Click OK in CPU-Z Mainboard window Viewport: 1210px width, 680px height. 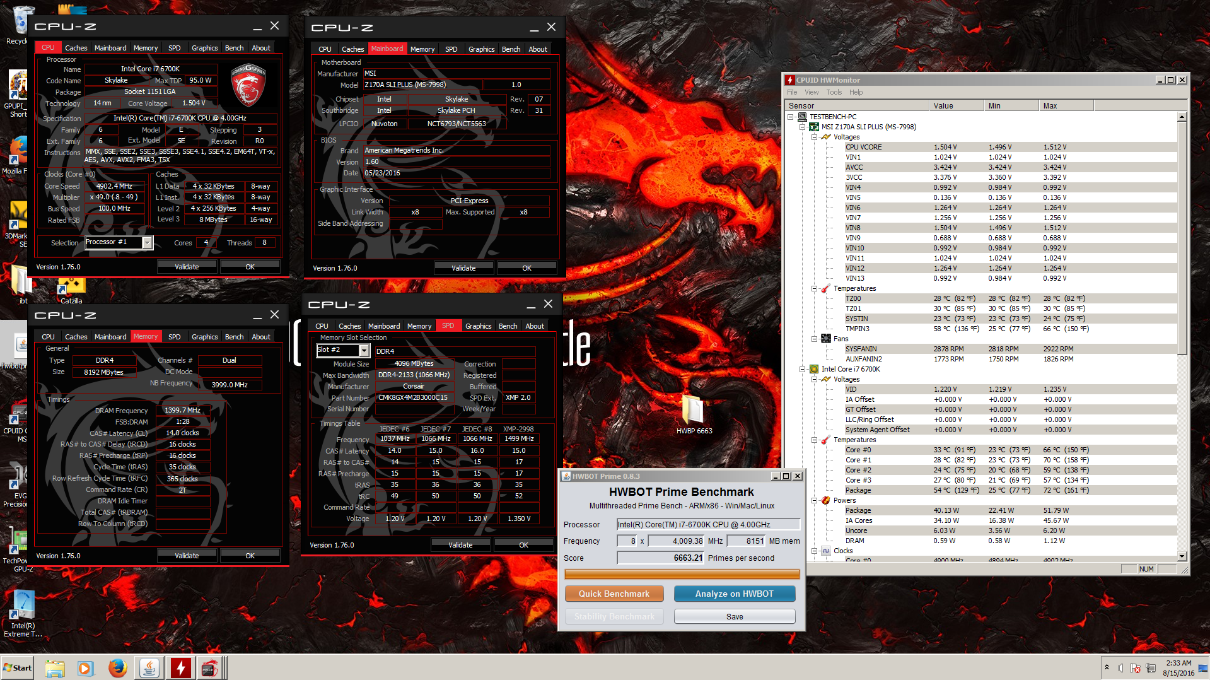pos(526,268)
